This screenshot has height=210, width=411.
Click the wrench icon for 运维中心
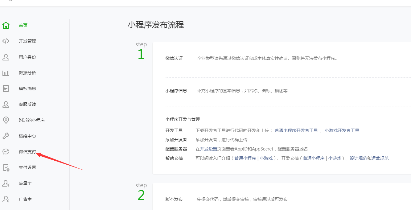point(6,136)
